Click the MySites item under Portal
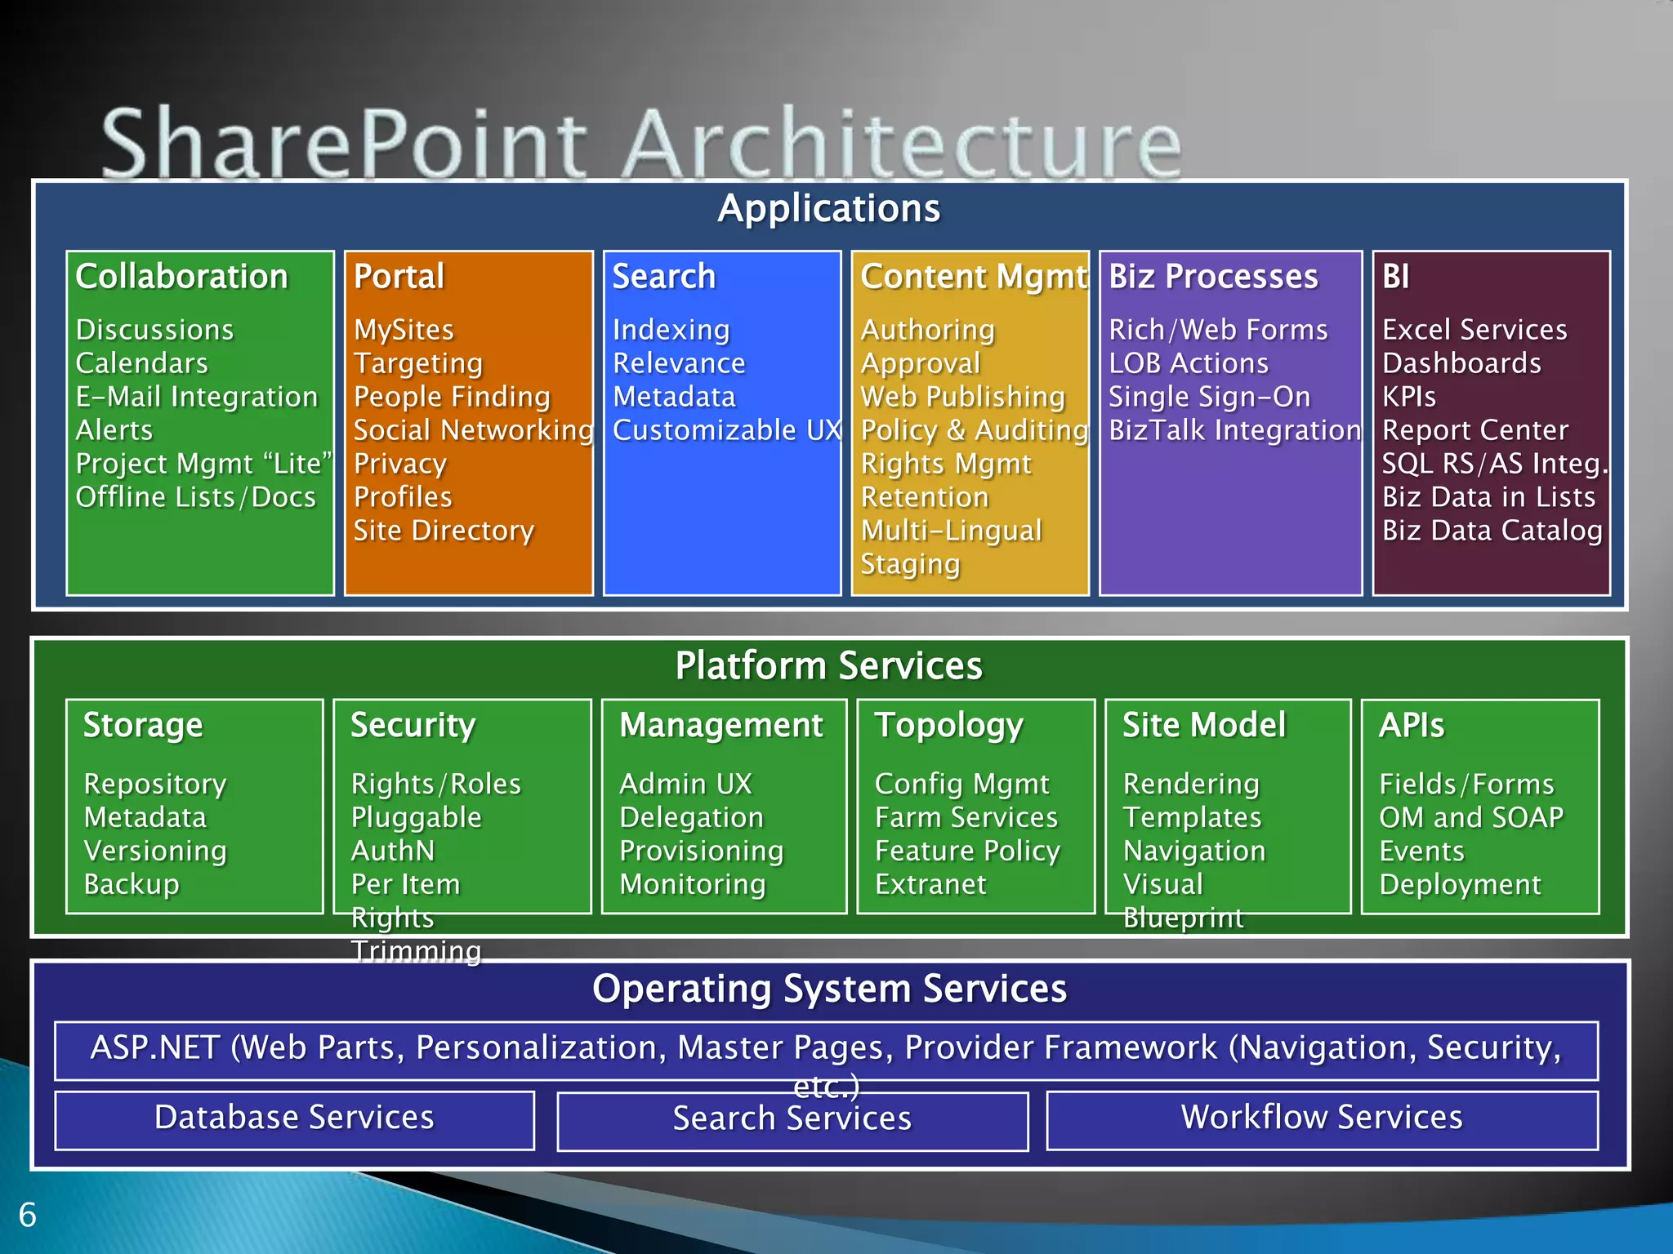The height and width of the screenshot is (1254, 1673). [x=404, y=330]
